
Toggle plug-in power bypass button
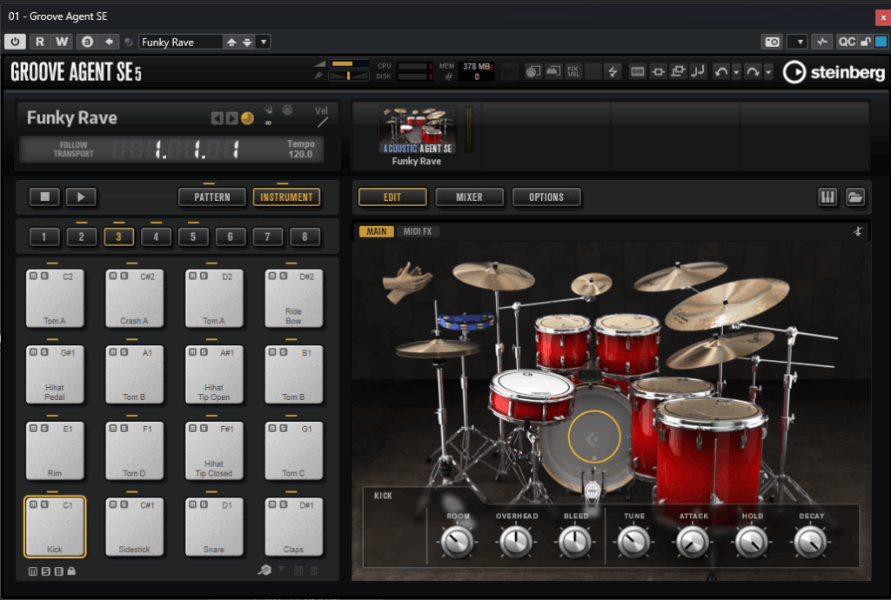click(x=16, y=42)
